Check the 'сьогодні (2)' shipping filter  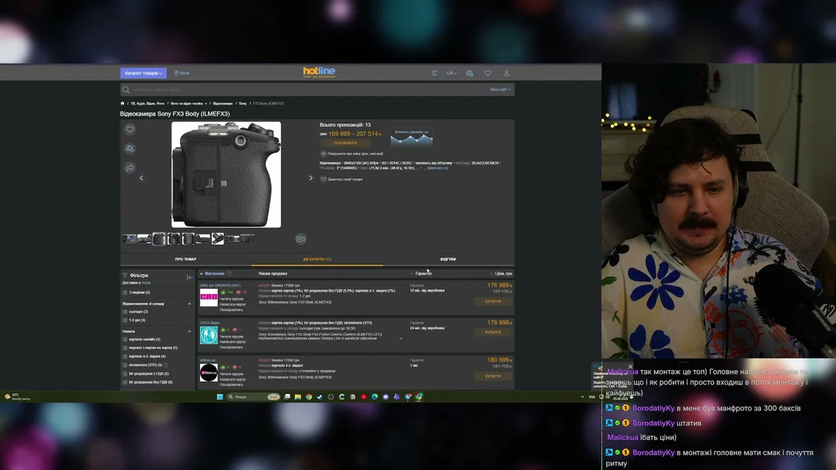[125, 311]
